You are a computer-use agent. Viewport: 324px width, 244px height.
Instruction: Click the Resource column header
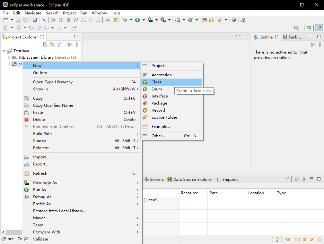193,193
